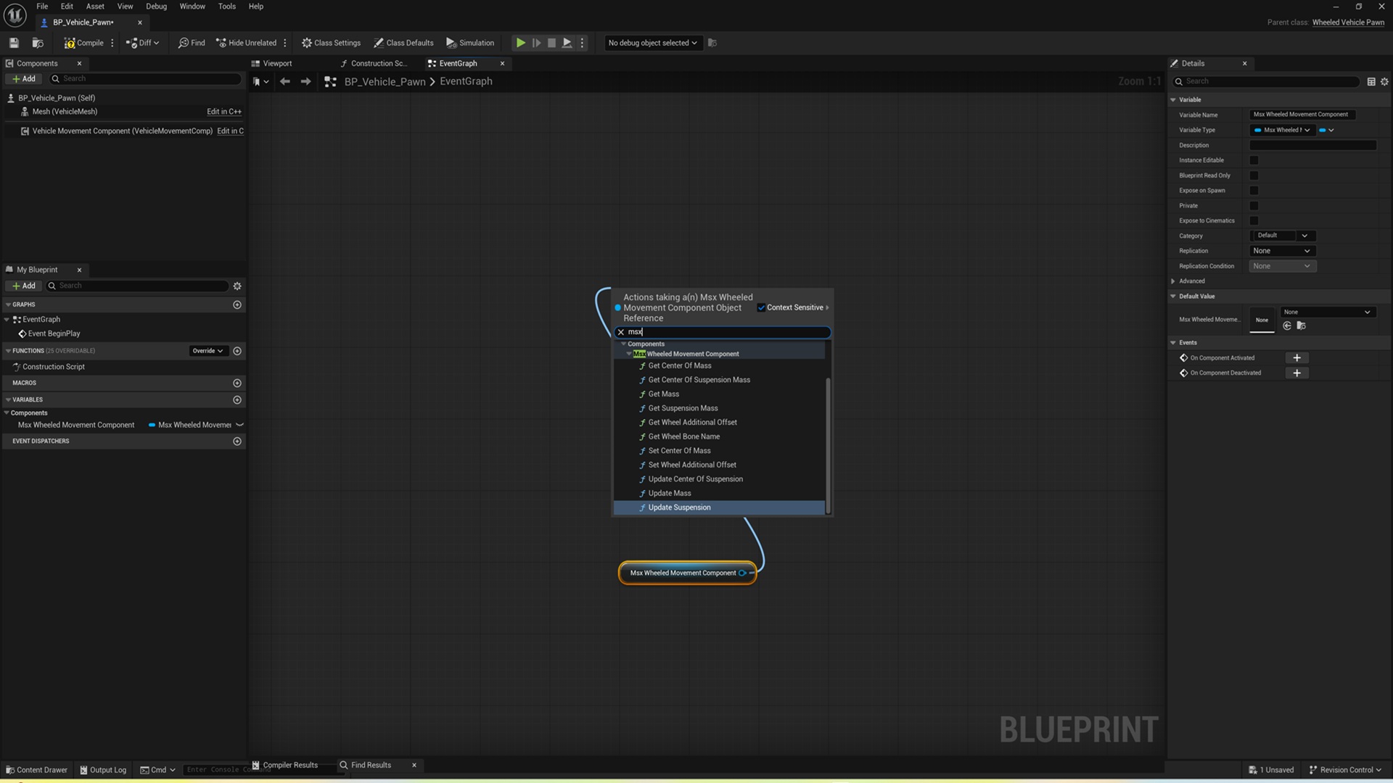Open Class Settings
The height and width of the screenshot is (783, 1393).
coord(331,43)
